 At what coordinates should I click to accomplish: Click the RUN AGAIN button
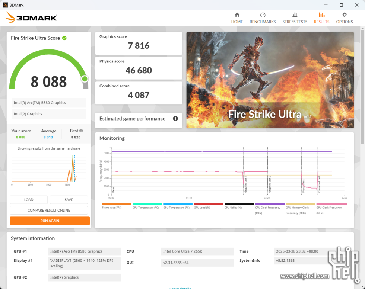point(50,221)
